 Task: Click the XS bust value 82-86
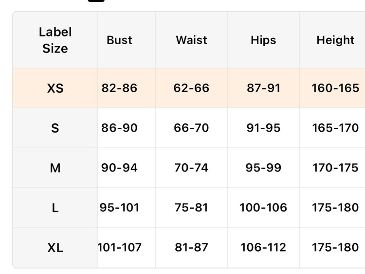click(x=119, y=88)
